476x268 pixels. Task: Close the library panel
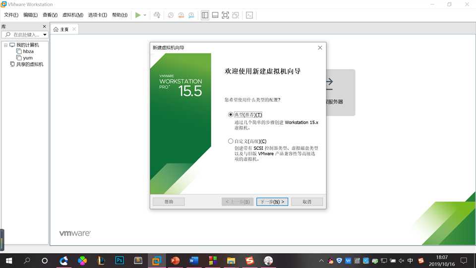[x=44, y=26]
